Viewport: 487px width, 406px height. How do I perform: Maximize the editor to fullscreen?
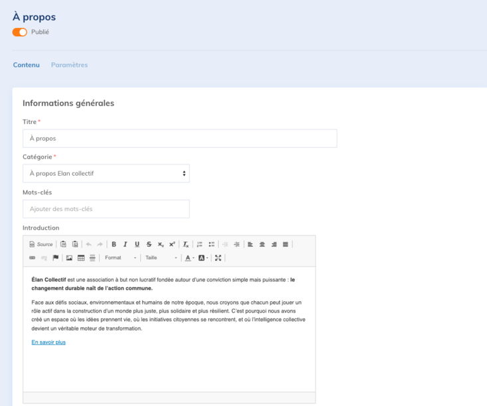pyautogui.click(x=218, y=258)
